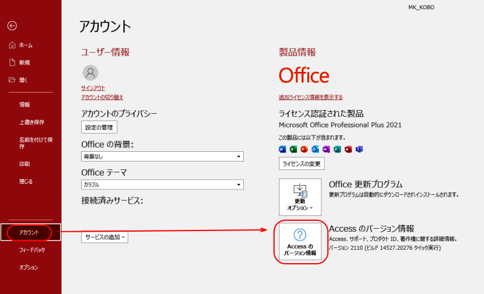This screenshot has width=484, height=294.
Task: Click the Teams product icon
Action: point(359,149)
